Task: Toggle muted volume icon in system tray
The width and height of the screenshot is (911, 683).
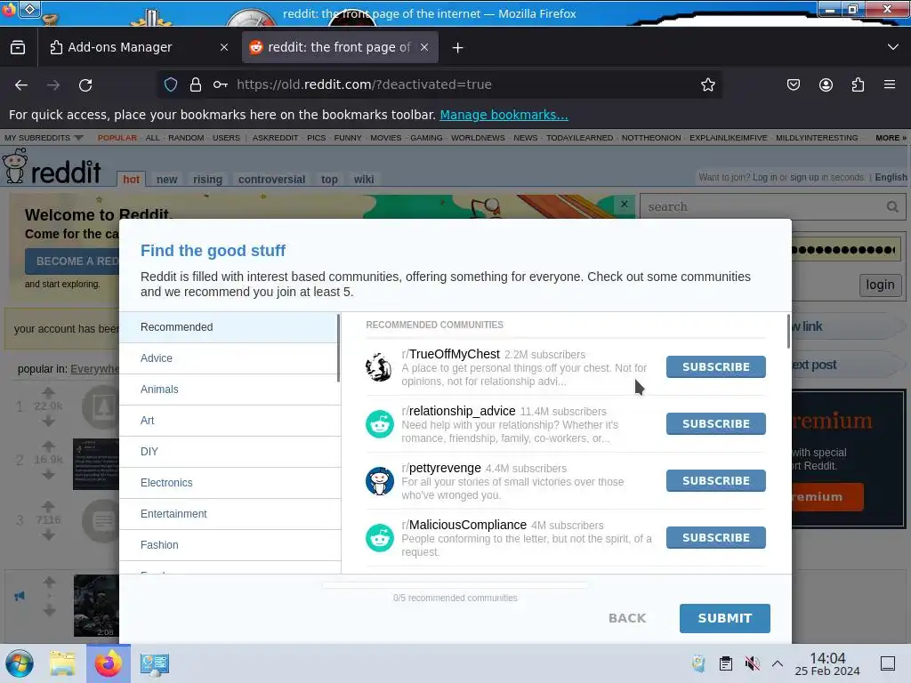Action: point(753,663)
